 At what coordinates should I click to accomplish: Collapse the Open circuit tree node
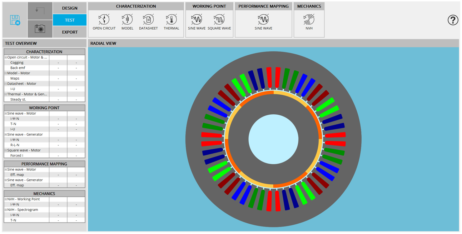coord(6,58)
